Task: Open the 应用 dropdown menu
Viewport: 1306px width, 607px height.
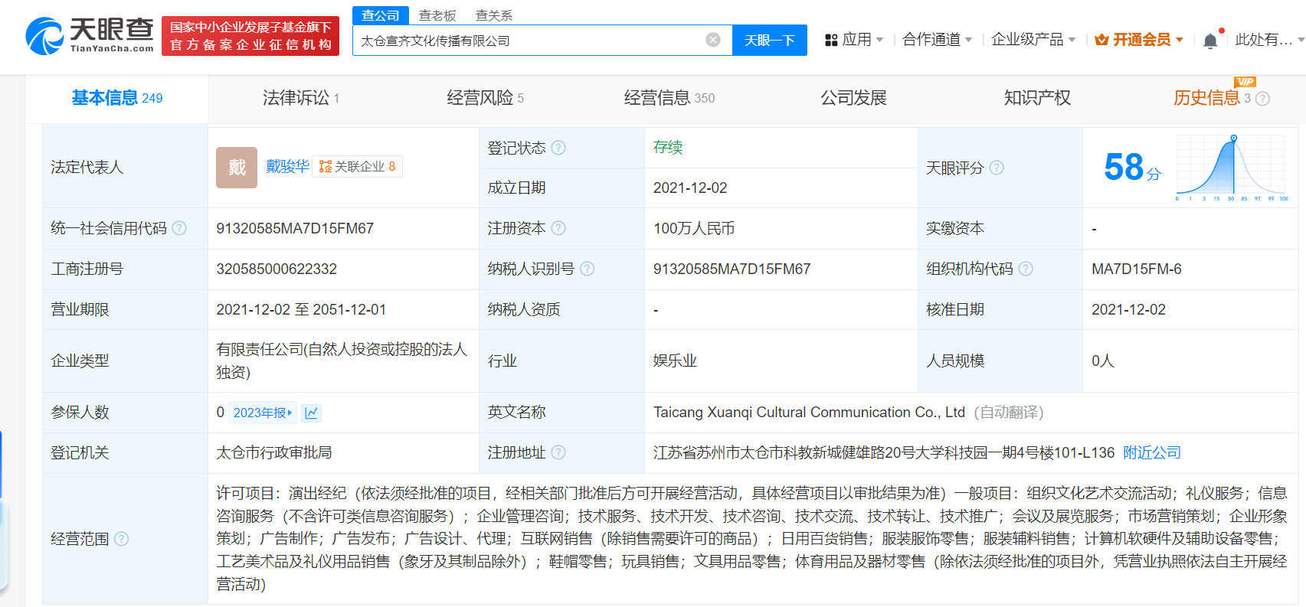Action: click(854, 40)
